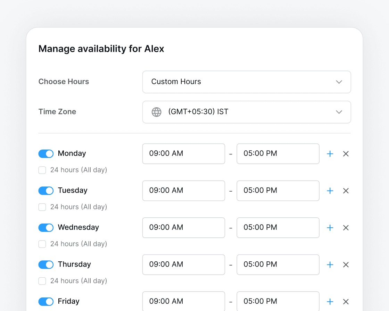Check 24 hours (All day) under Tuesday

click(x=42, y=207)
